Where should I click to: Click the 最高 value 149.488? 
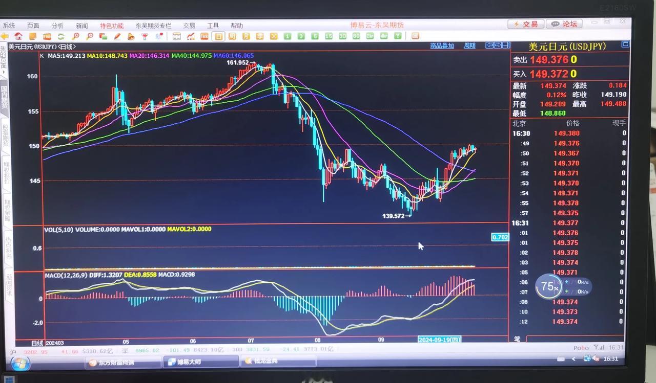(x=613, y=104)
